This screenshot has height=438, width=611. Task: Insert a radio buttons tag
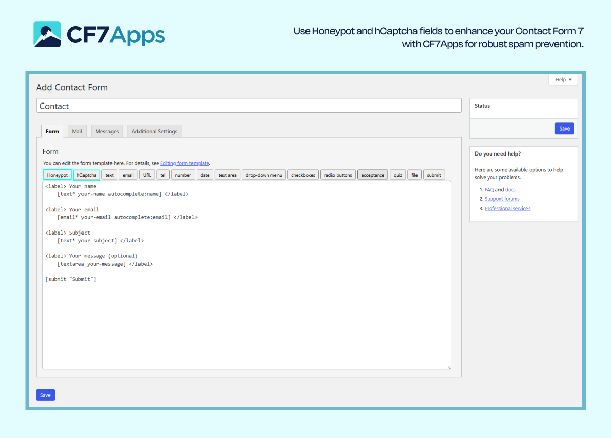(x=338, y=175)
